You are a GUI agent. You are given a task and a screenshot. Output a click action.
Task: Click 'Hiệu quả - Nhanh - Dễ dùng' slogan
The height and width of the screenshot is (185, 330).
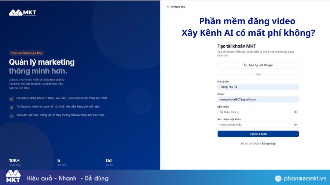coord(68,178)
